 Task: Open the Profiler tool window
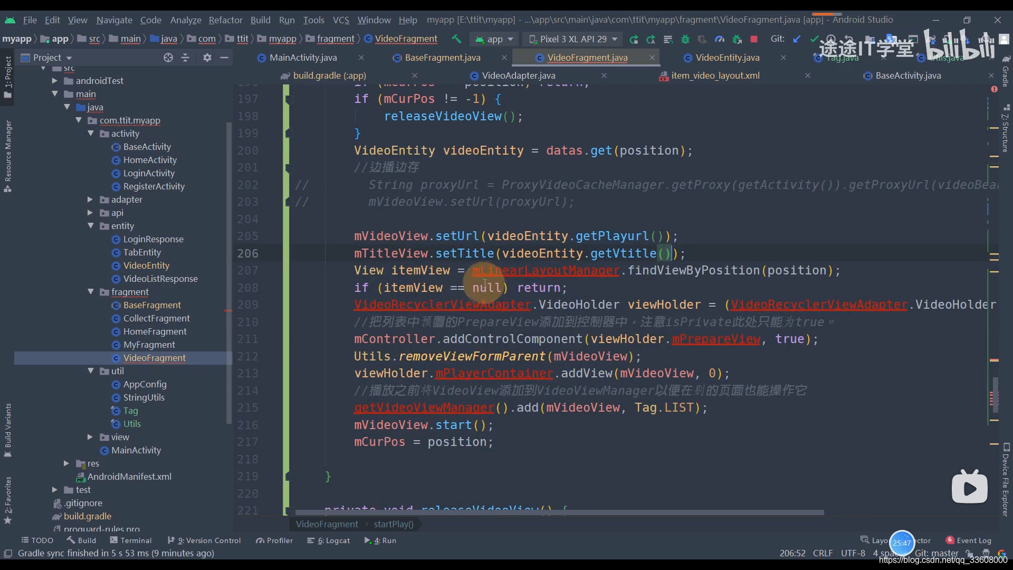coord(274,540)
